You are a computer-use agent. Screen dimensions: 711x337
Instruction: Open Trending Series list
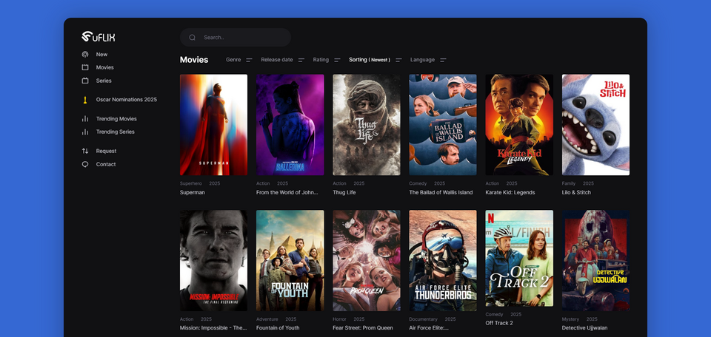pos(116,132)
